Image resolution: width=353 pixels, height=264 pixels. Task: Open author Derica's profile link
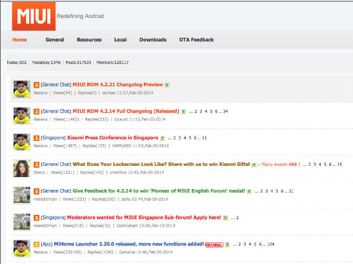pyautogui.click(x=39, y=173)
